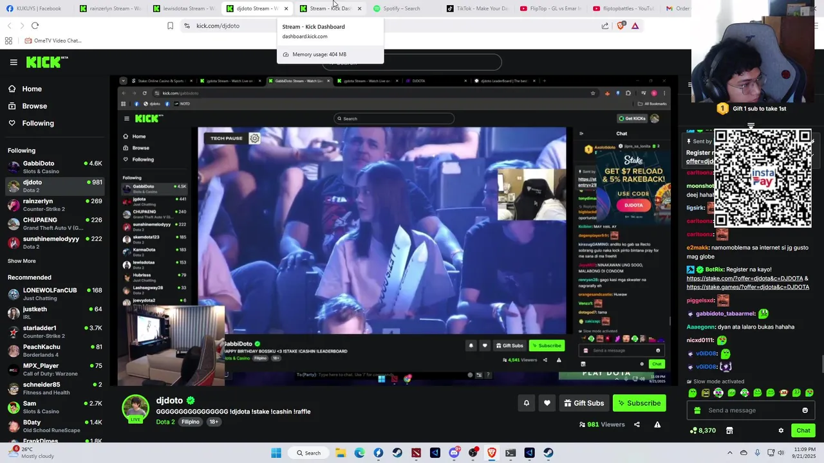
Task: Send message with green Chat button
Action: pos(803,431)
